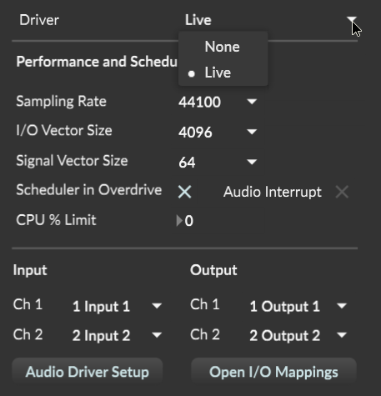Screen dimensions: 381x396
Task: Click the CPU % Limit triangle indicator
Action: (x=179, y=221)
